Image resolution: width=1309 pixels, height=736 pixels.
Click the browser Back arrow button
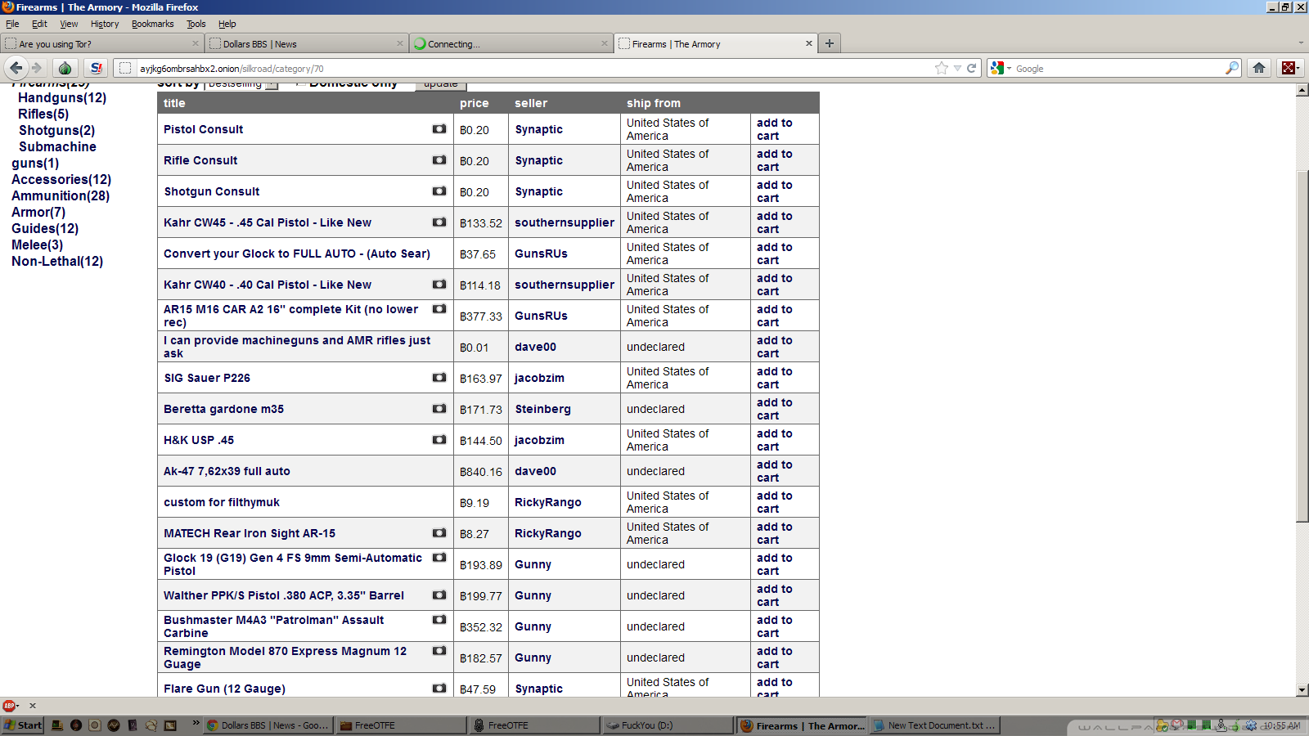[16, 68]
